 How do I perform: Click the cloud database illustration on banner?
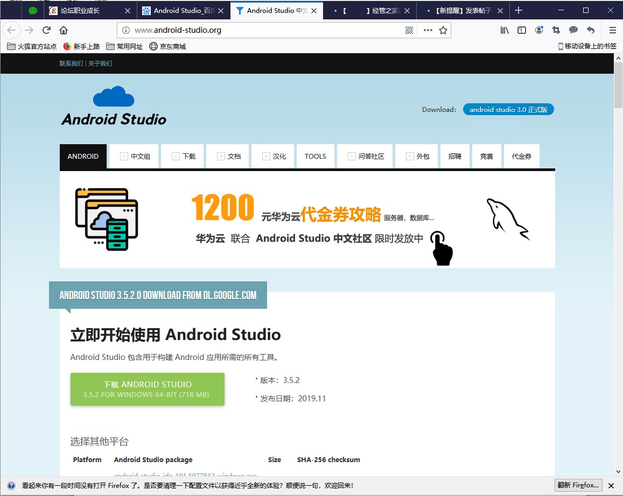107,219
